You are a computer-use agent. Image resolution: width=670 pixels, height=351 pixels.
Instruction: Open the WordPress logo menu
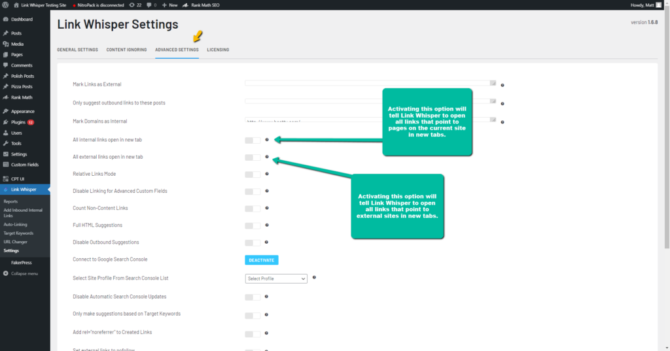5,5
